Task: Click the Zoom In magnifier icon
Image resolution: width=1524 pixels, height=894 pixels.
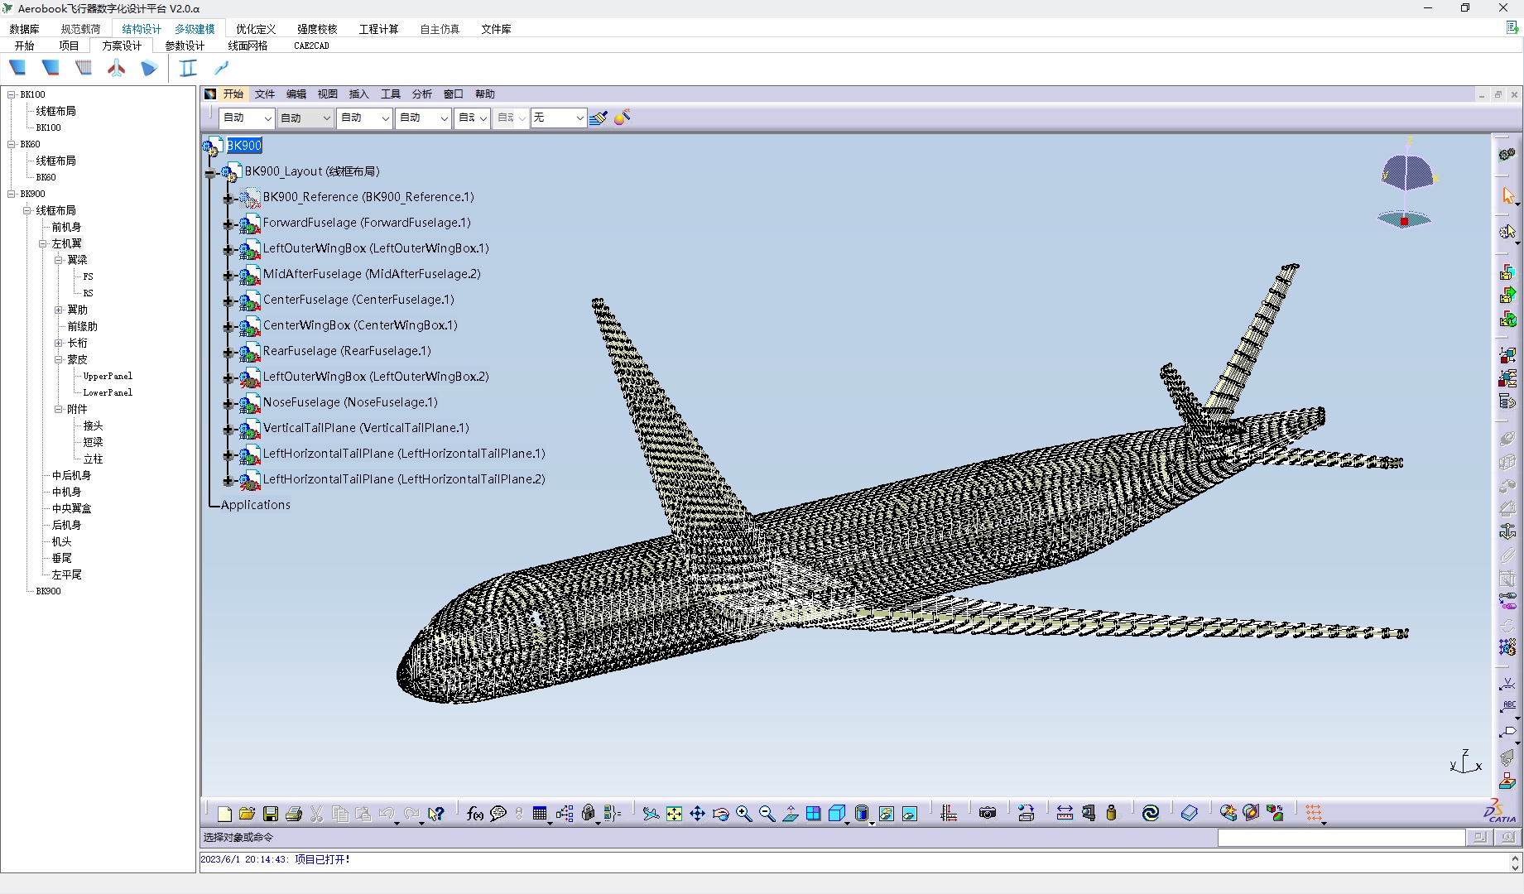Action: click(744, 814)
